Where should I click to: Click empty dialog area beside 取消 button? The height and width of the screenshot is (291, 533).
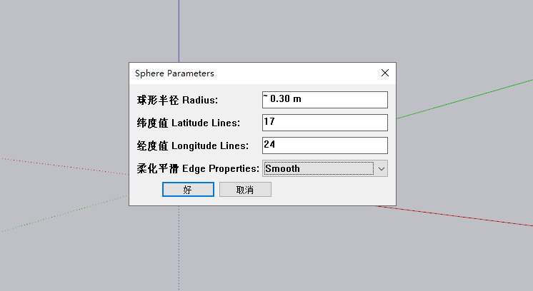pos(329,190)
